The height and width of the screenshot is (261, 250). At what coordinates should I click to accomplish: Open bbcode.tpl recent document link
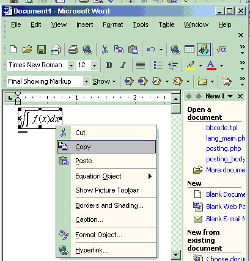(x=222, y=128)
